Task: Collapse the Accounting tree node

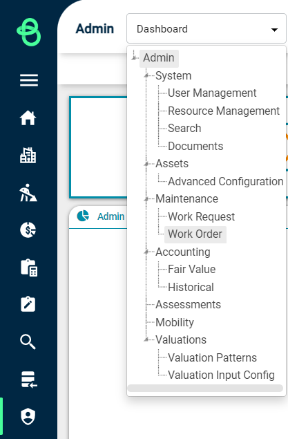Action: click(x=146, y=252)
